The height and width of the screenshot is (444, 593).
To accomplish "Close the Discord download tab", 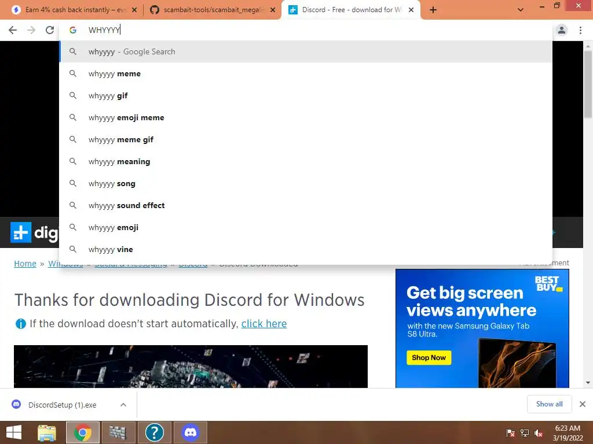I will (411, 10).
